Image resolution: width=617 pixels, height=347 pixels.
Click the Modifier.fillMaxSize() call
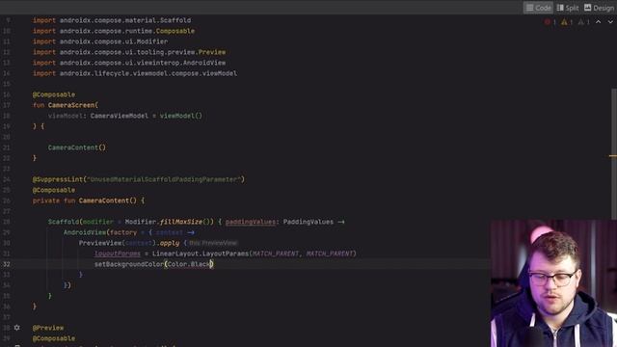click(170, 222)
